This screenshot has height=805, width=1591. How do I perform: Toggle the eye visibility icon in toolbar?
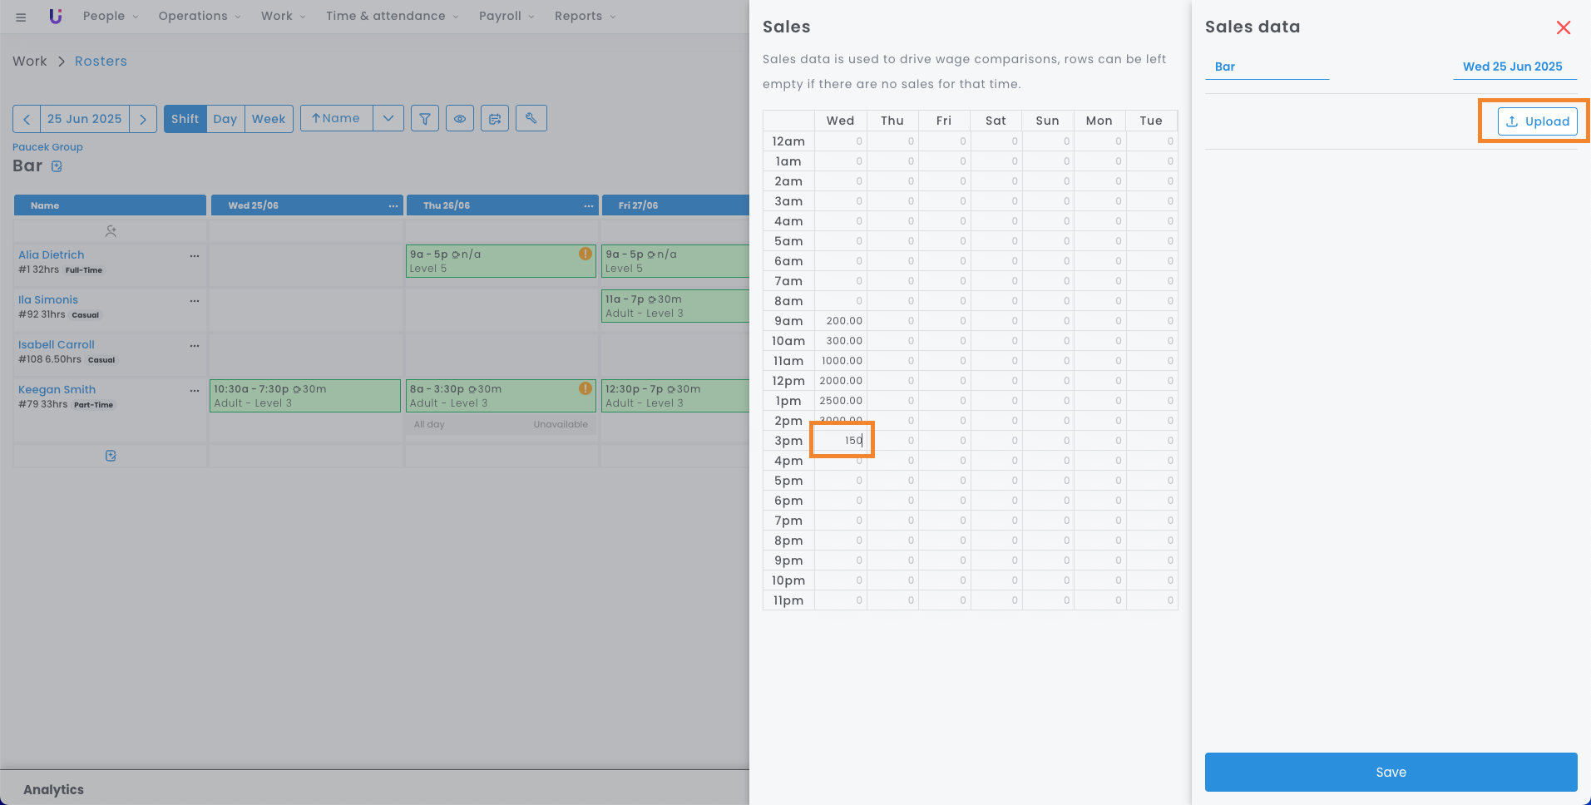click(x=460, y=119)
